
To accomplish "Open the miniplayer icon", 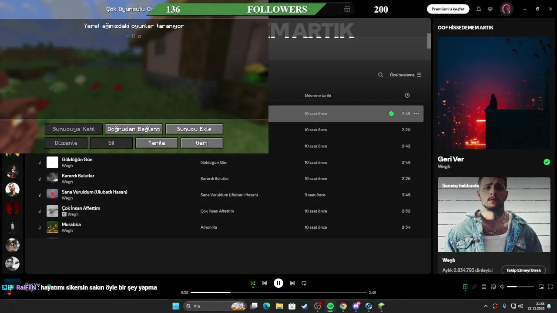I will [x=541, y=286].
